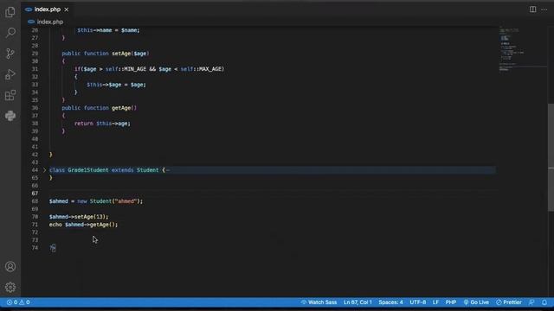The width and height of the screenshot is (554, 311).
Task: Open the Run and Debug view
Action: [x=10, y=74]
